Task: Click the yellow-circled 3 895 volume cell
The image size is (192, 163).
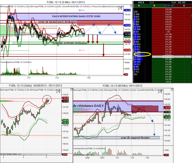Action: tap(139, 54)
